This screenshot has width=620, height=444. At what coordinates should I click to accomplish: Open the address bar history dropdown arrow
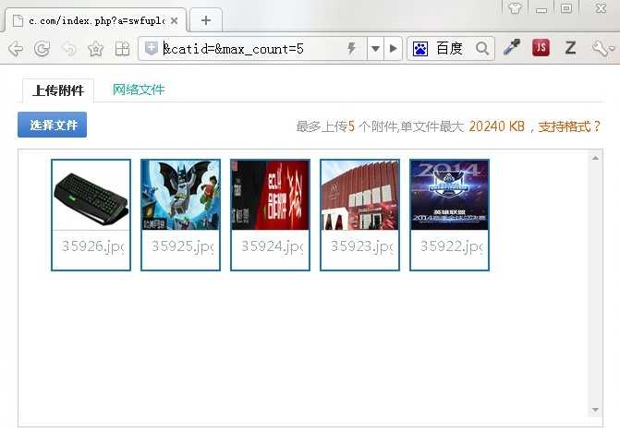(x=375, y=49)
